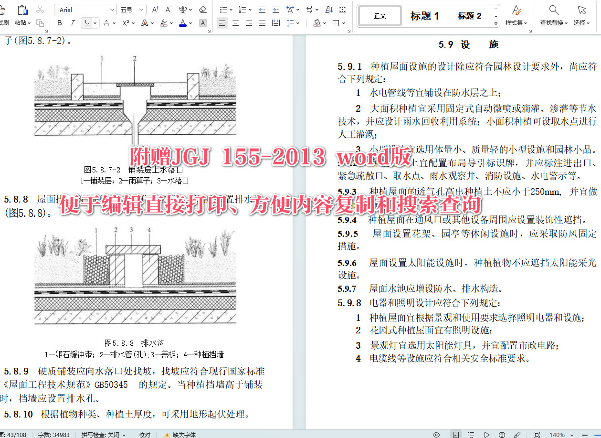The image size is (601, 438).
Task: Apply the 标题 1 heading style
Action: [424, 16]
